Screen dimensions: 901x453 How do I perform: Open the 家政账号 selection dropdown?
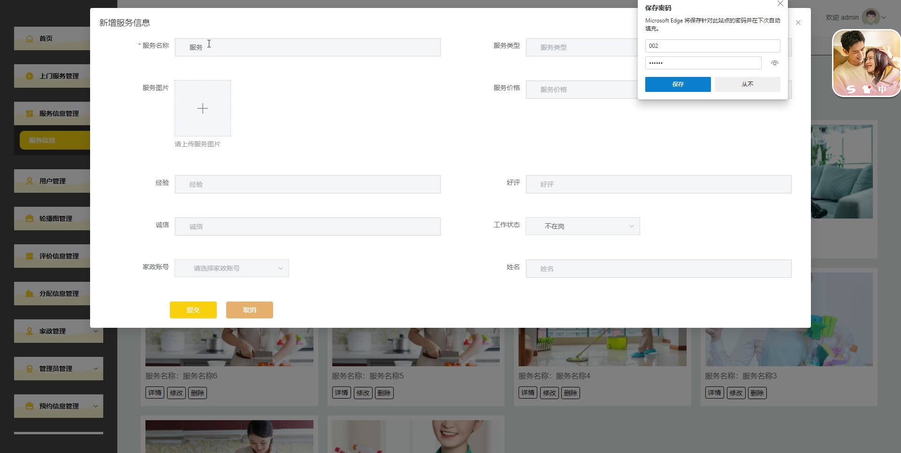(232, 268)
